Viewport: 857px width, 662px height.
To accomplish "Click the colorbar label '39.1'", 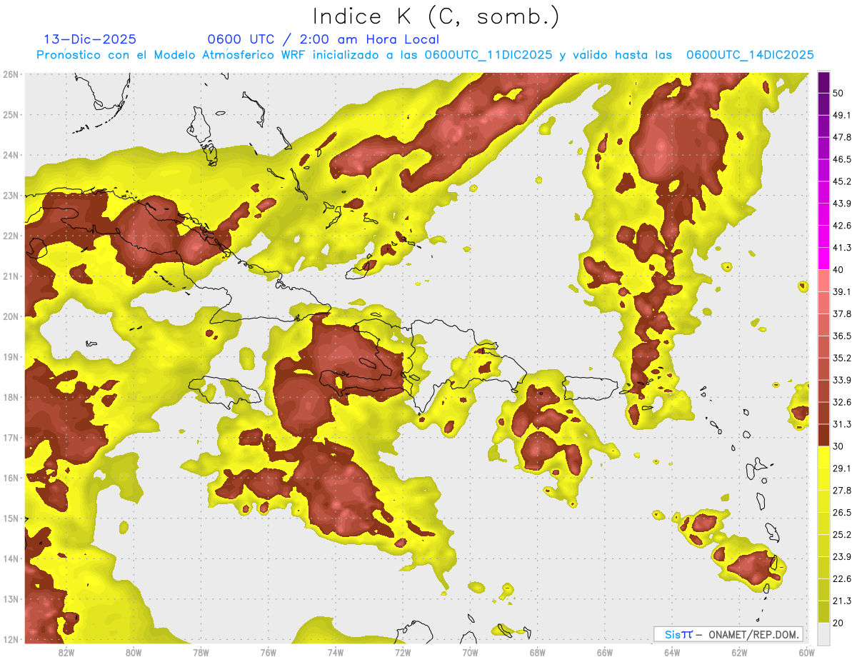I will (x=842, y=292).
